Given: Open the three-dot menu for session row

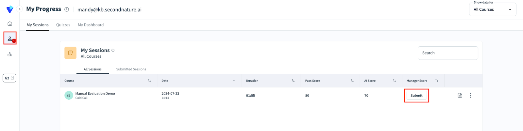Looking at the screenshot, I should [470, 95].
